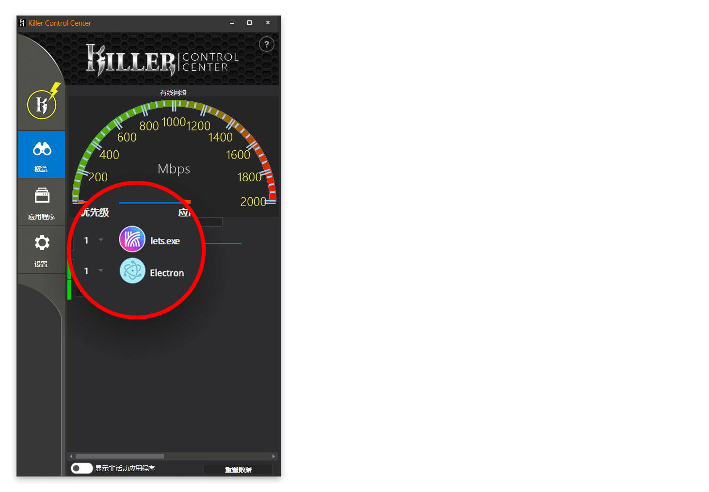Click the 有线网络 label

[x=174, y=93]
